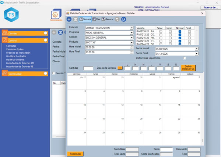Click the Clientes sidebar icon

click(x=4, y=33)
